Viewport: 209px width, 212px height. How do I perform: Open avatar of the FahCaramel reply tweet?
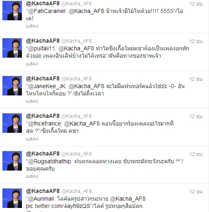pyautogui.click(x=12, y=11)
